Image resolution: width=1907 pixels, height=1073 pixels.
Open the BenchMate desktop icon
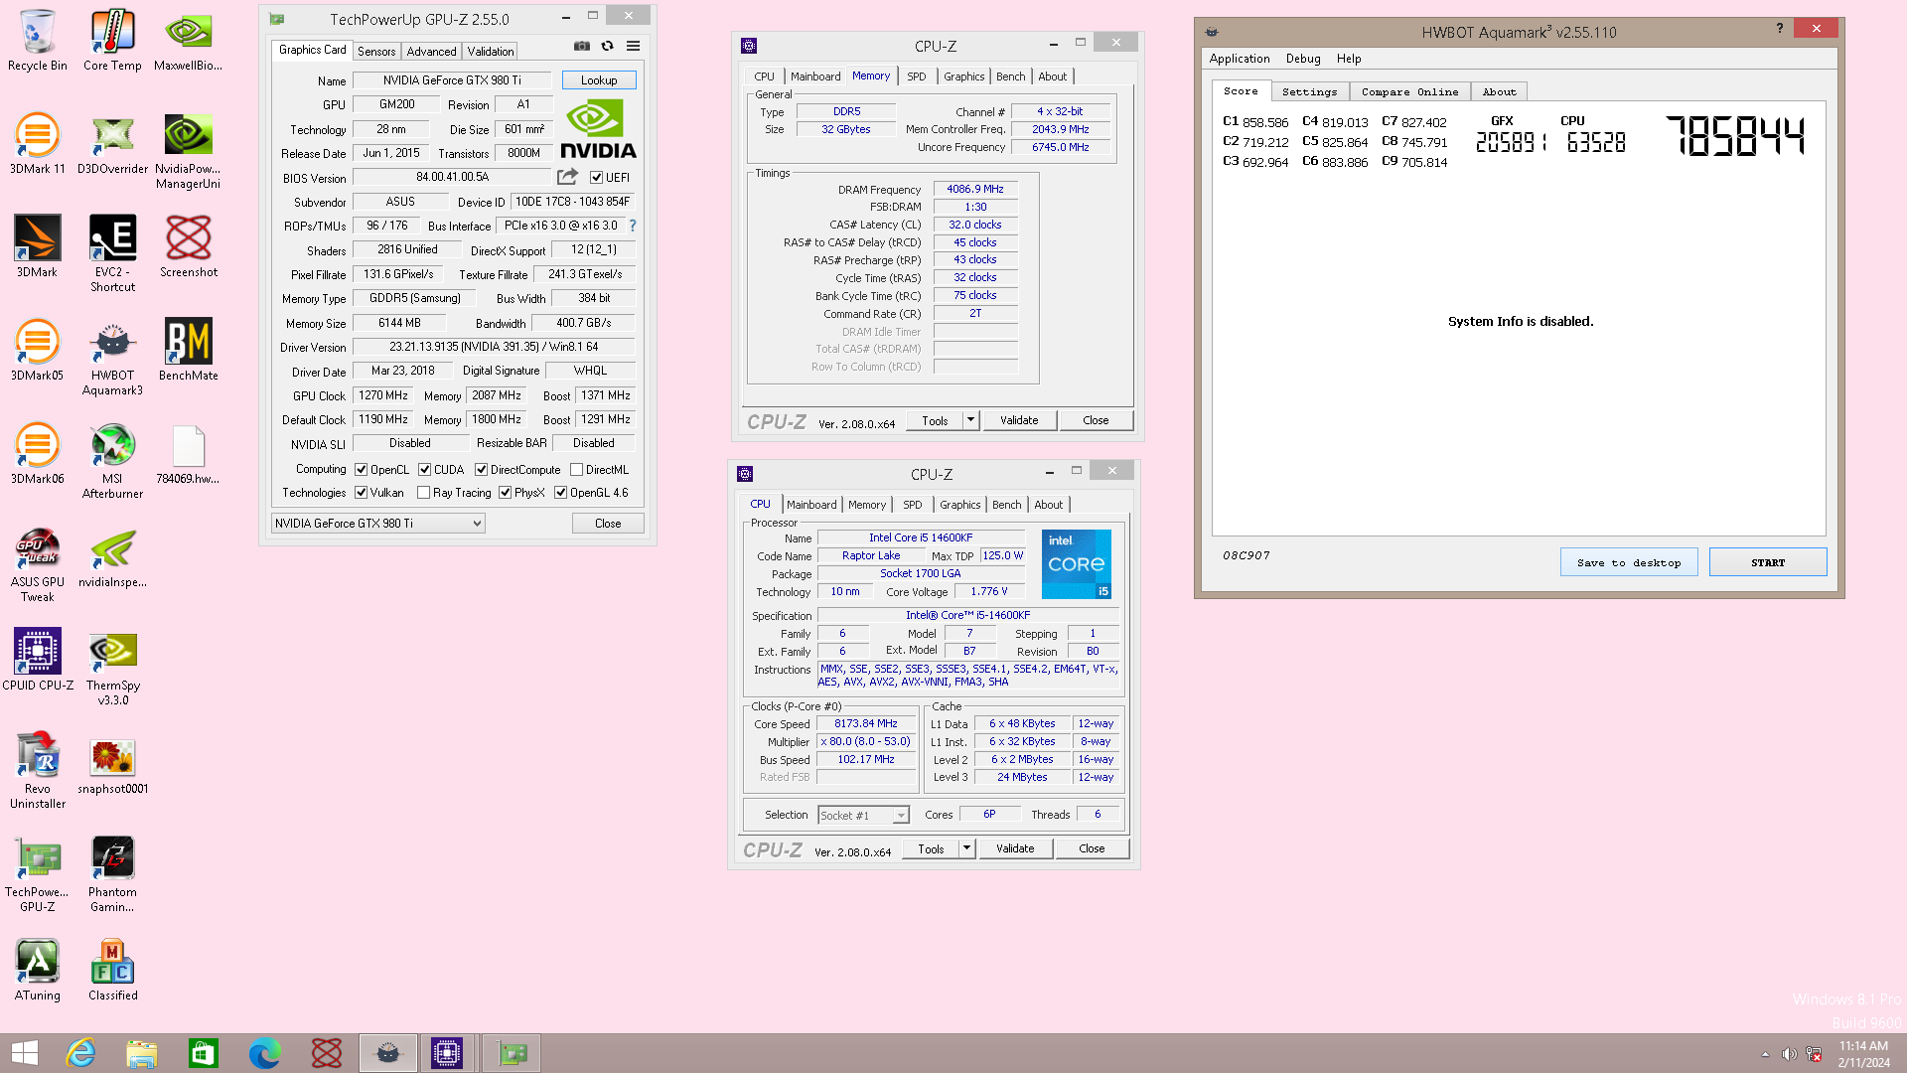[x=188, y=350]
